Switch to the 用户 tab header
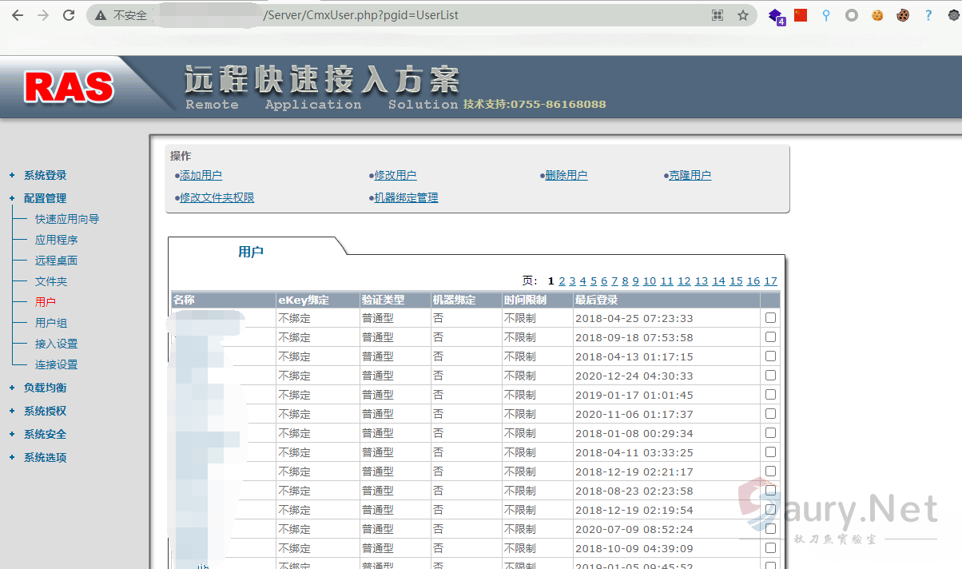Viewport: 962px width, 569px height. coord(251,252)
